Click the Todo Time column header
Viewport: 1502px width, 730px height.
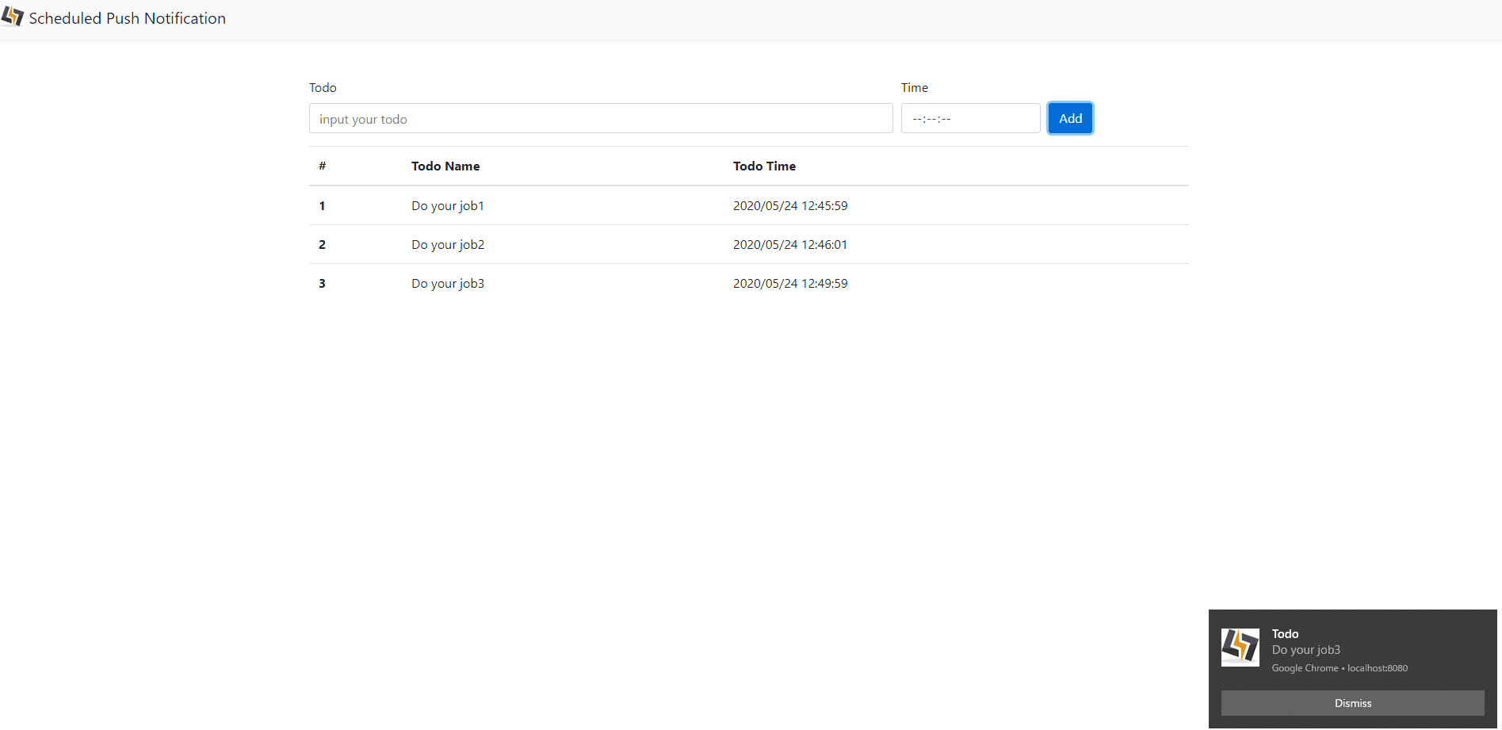764,166
